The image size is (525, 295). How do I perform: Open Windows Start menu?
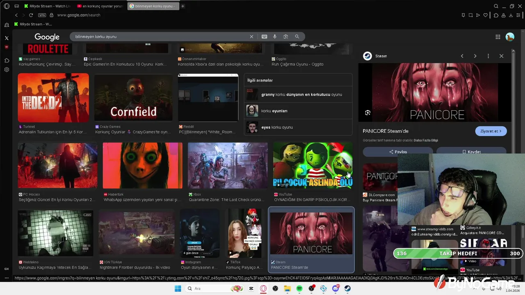178,288
